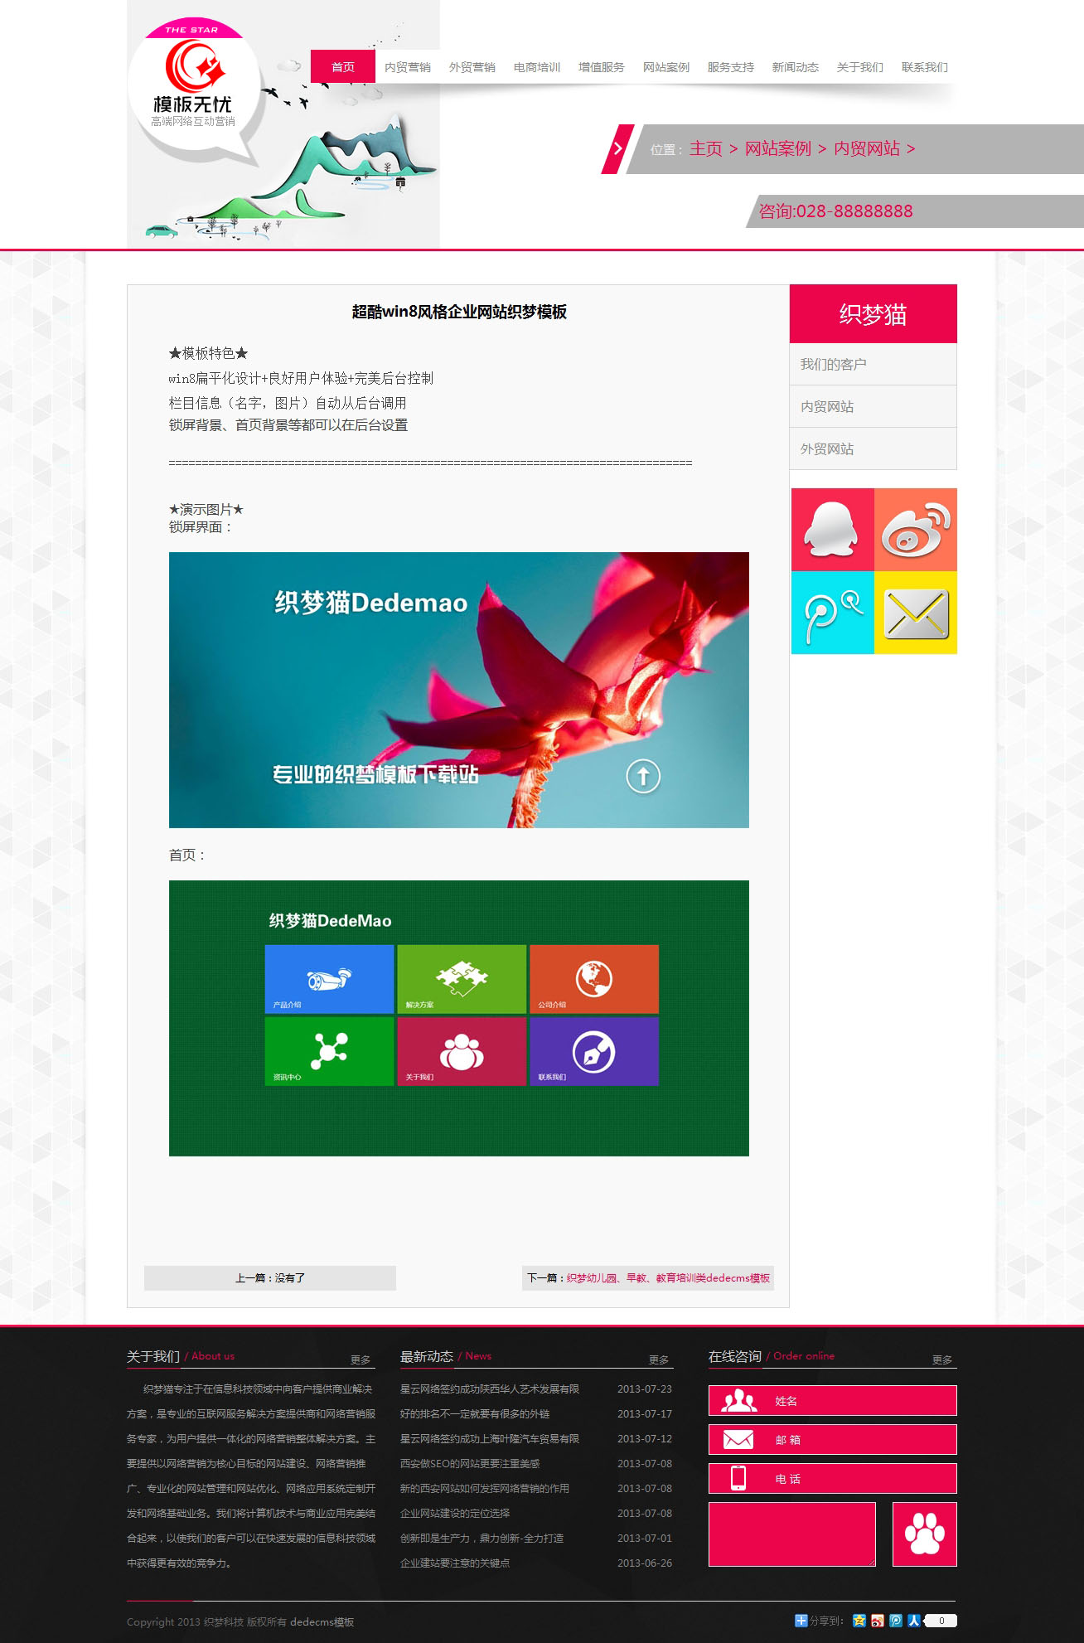1084x1643 pixels.
Task: Share to Renren using the footer icon
Action: coord(914,1621)
